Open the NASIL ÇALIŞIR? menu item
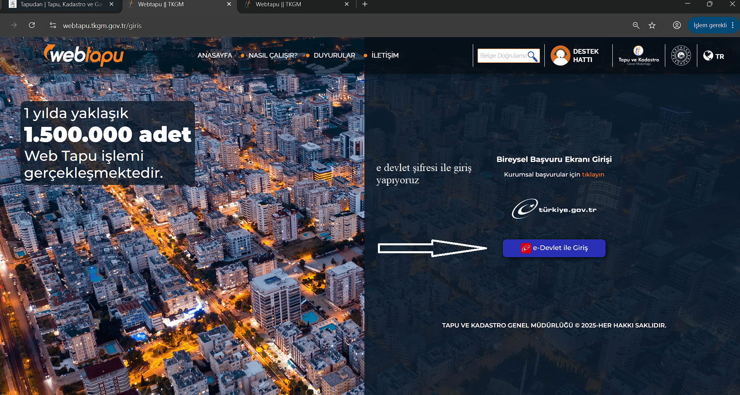This screenshot has height=395, width=740. (x=273, y=55)
